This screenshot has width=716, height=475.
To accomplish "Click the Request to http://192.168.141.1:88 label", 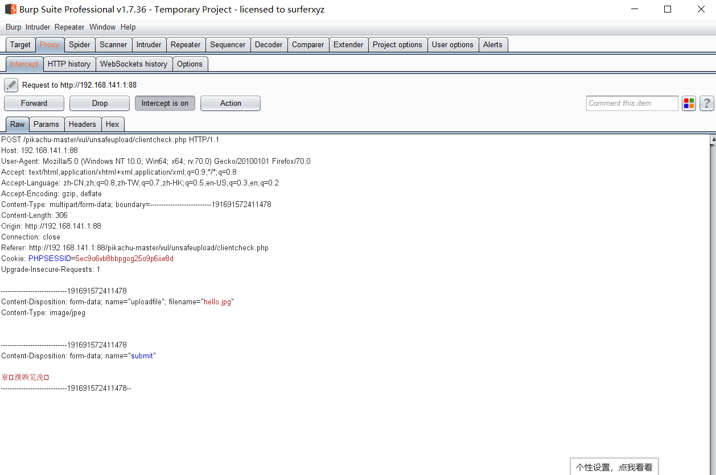I will (79, 85).
